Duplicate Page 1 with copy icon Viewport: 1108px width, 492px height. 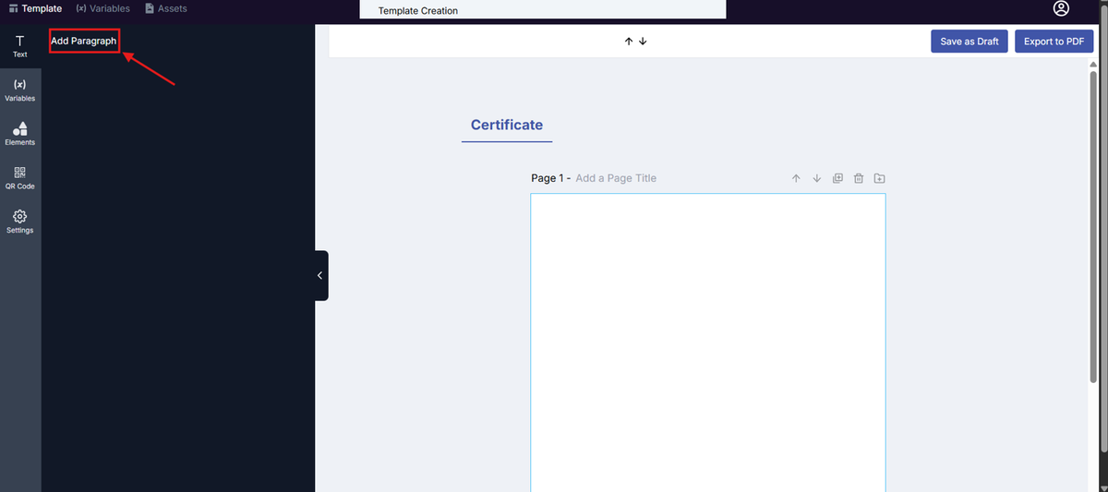[x=837, y=178]
